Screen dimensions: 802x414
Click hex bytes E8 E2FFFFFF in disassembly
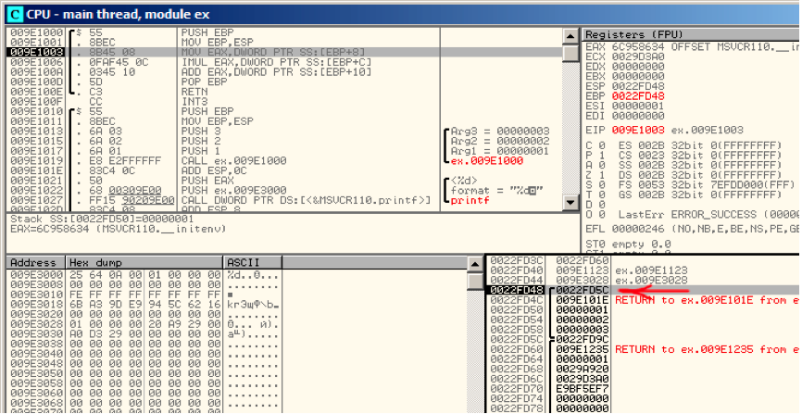(125, 160)
